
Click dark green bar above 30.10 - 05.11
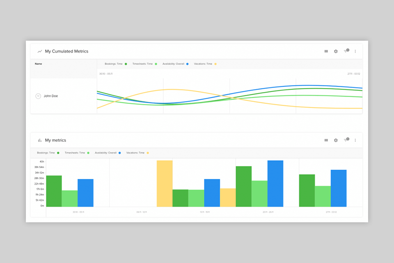(54, 191)
